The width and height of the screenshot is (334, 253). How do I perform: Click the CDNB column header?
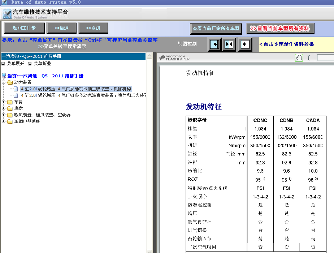pos(286,120)
